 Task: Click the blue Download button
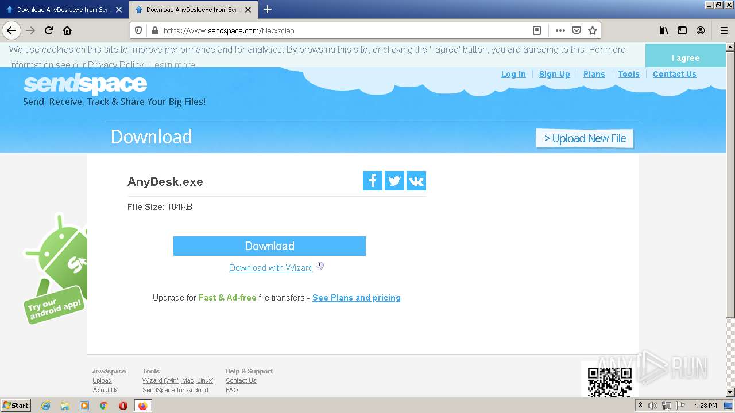[x=269, y=246]
